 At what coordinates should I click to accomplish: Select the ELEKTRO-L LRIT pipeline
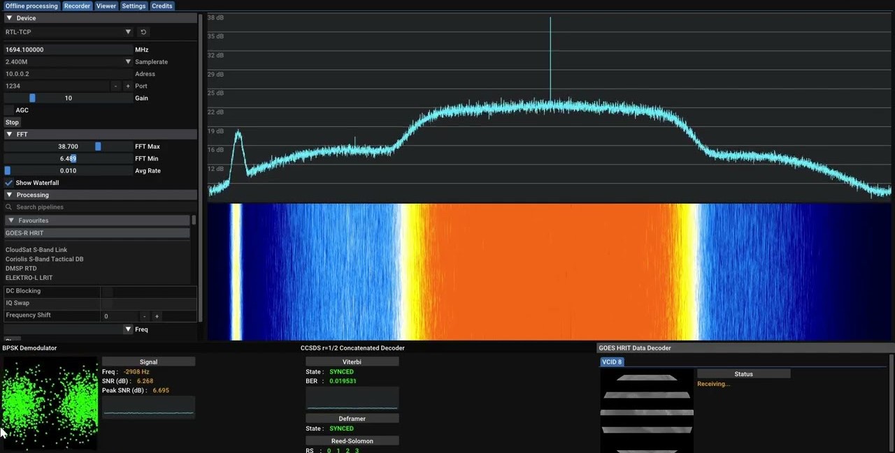(x=29, y=277)
